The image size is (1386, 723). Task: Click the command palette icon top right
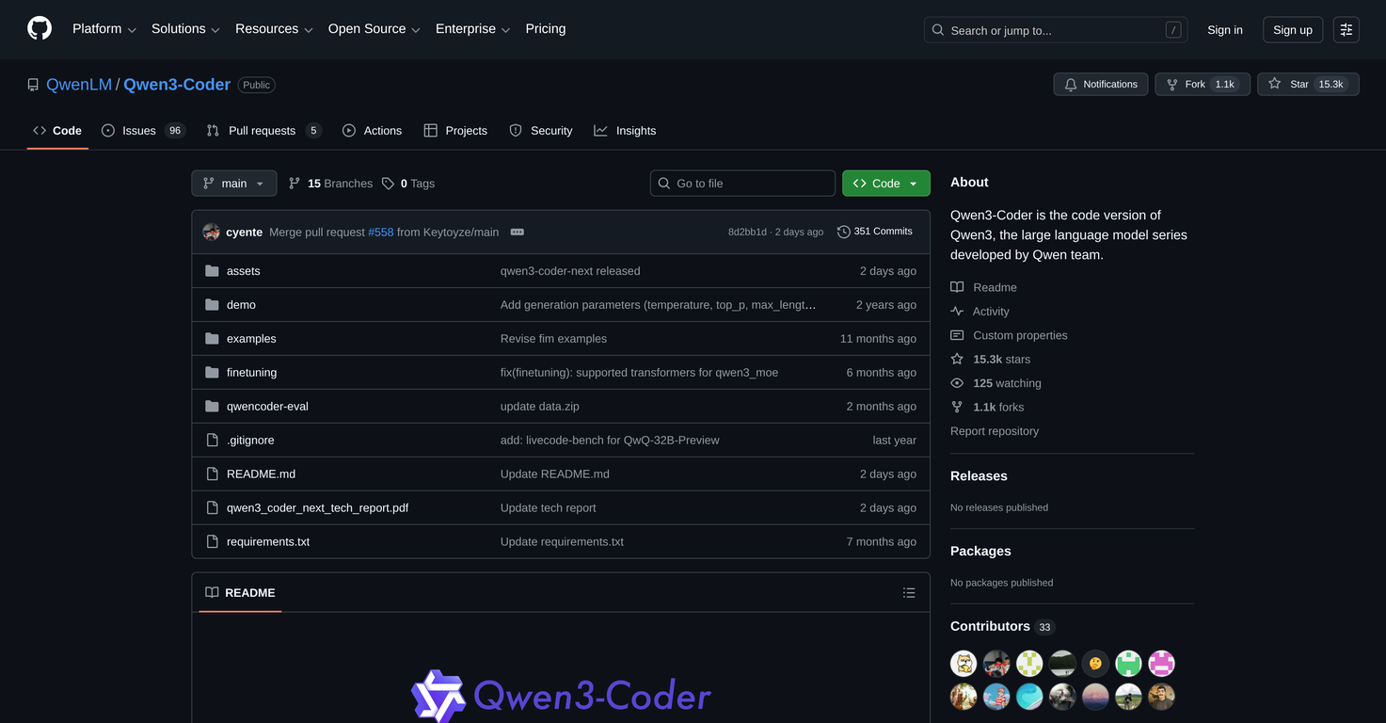point(1346,29)
